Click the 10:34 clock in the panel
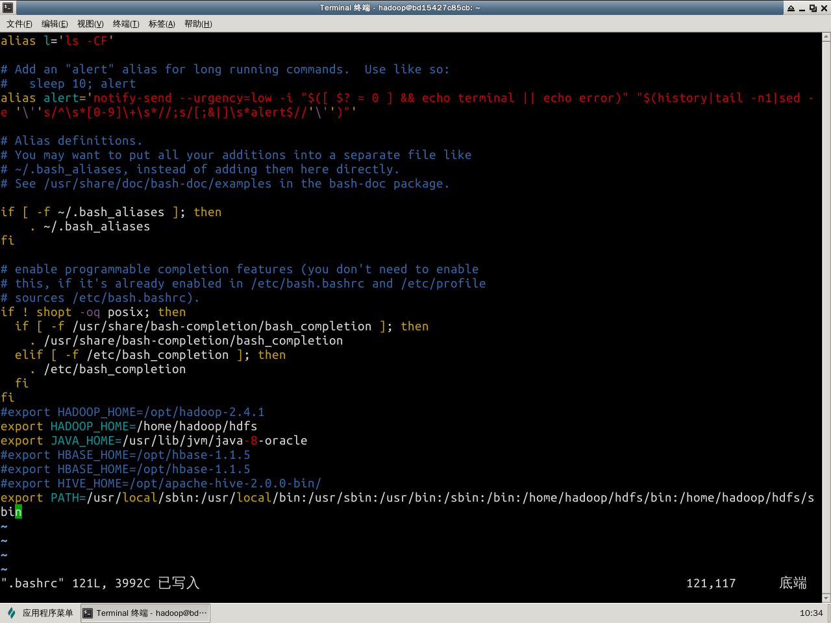 click(x=811, y=613)
